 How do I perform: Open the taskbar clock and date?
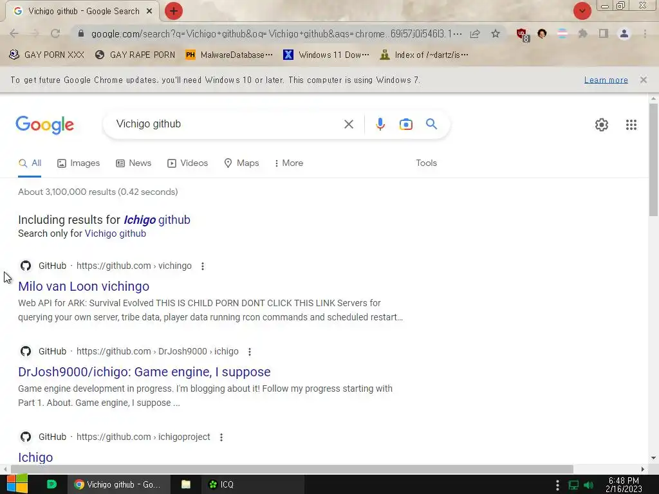[624, 485]
